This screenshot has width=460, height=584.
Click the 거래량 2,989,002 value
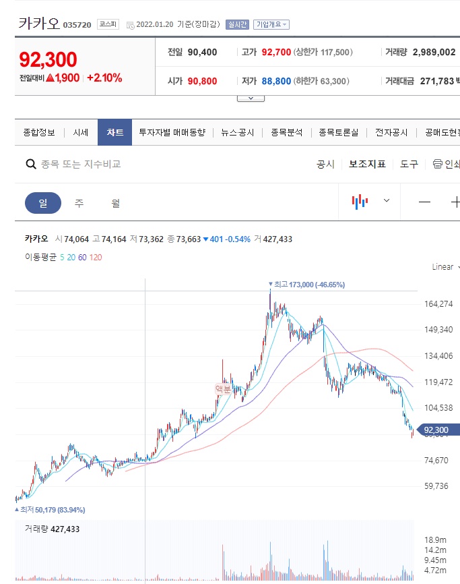click(434, 52)
